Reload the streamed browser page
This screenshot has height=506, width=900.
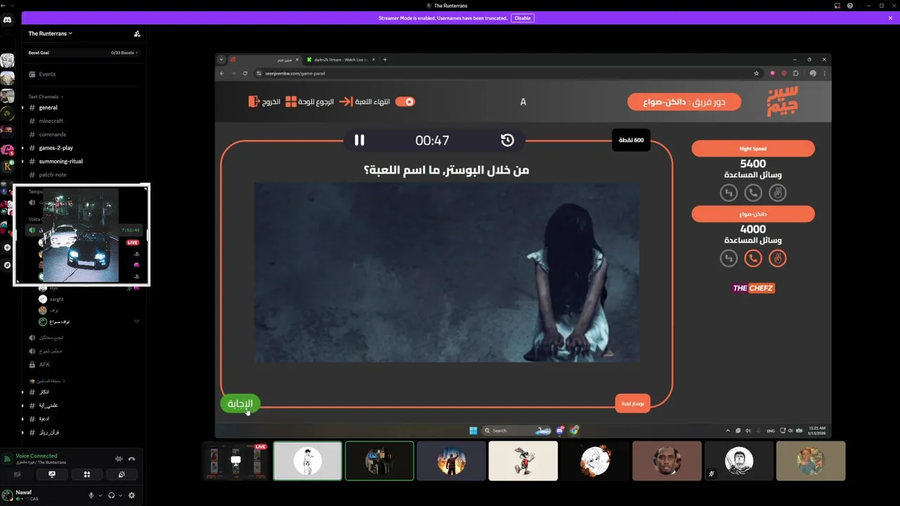(245, 73)
